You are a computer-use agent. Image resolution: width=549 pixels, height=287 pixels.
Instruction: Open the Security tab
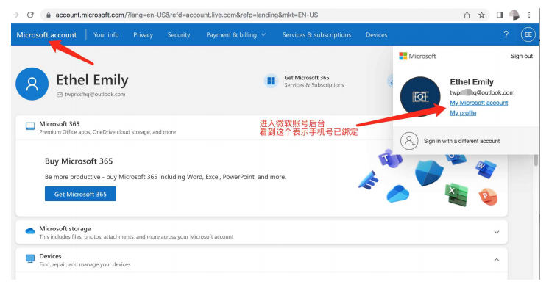179,35
